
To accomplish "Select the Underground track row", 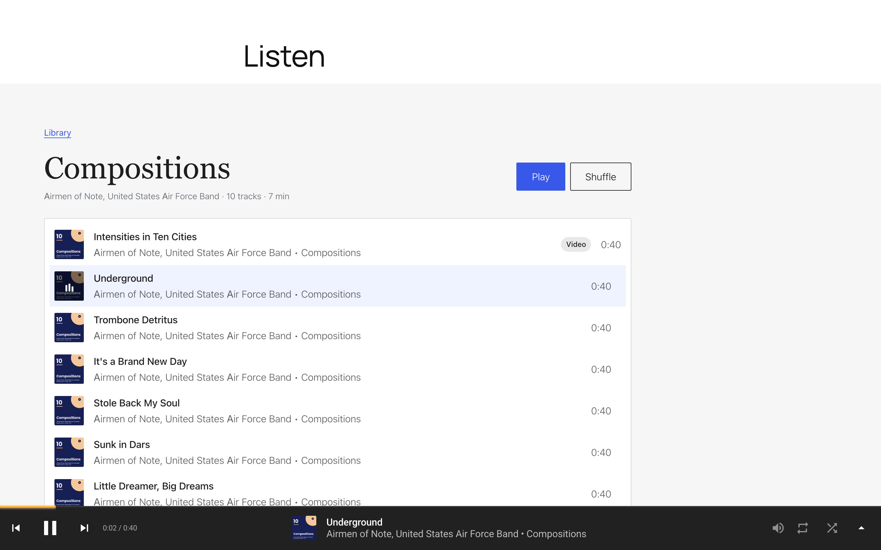I will pos(337,286).
